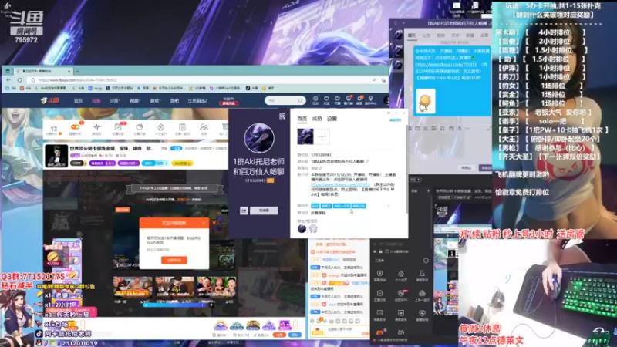Click the yellow pill badge under room title
617x347 pixels.
pyautogui.click(x=182, y=163)
